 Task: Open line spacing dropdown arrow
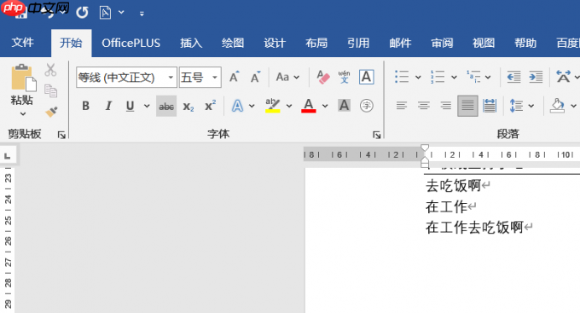tap(531, 107)
